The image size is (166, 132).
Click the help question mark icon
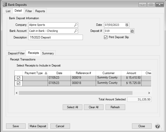(x=157, y=126)
